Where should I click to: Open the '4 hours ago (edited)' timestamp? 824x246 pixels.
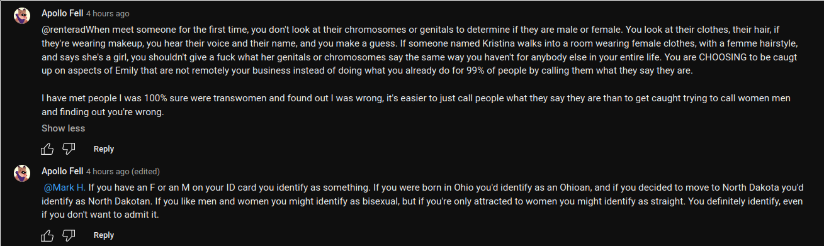click(123, 172)
